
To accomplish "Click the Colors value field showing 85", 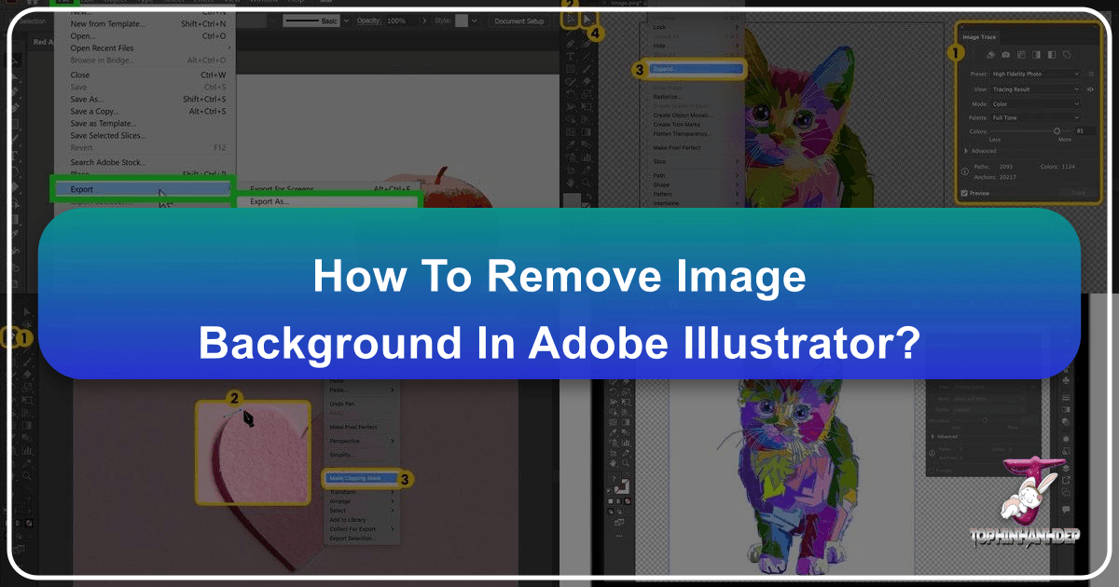I will pyautogui.click(x=1080, y=130).
